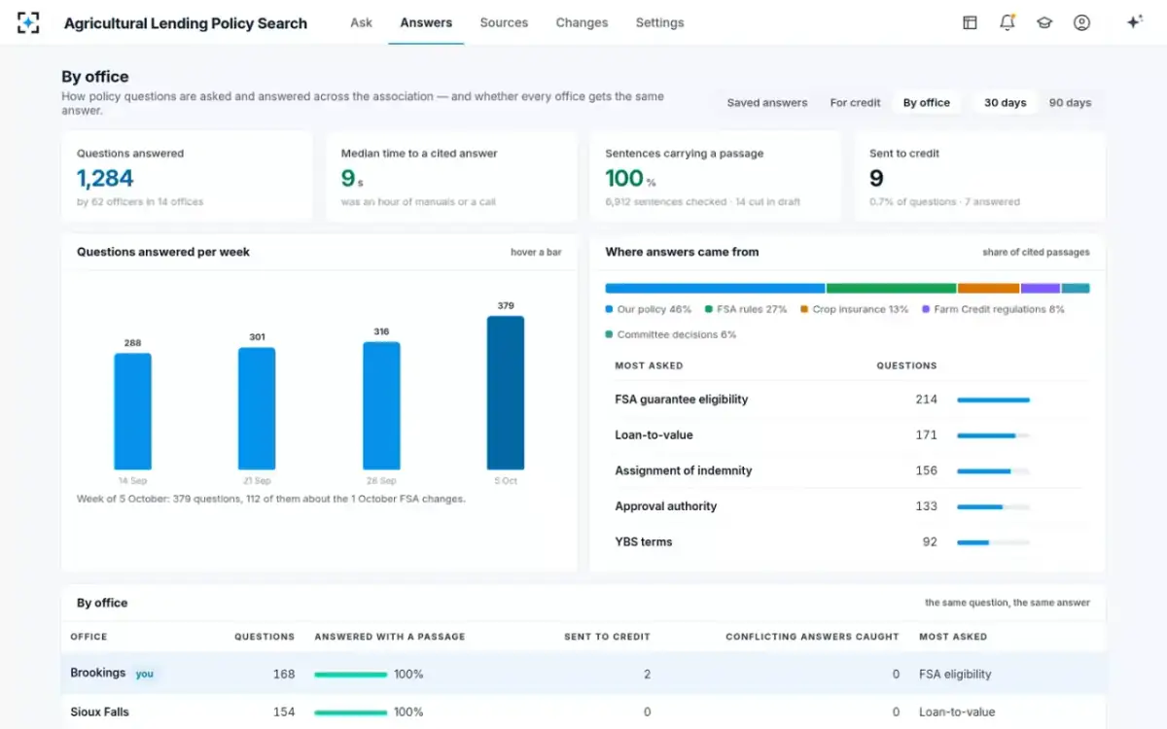Click the Questions answered 1,284 card
The width and height of the screenshot is (1167, 729).
coord(187,177)
